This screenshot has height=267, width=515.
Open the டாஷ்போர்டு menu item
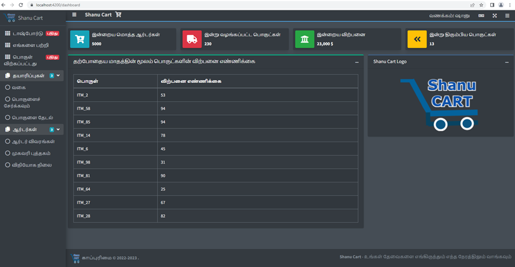click(32, 33)
